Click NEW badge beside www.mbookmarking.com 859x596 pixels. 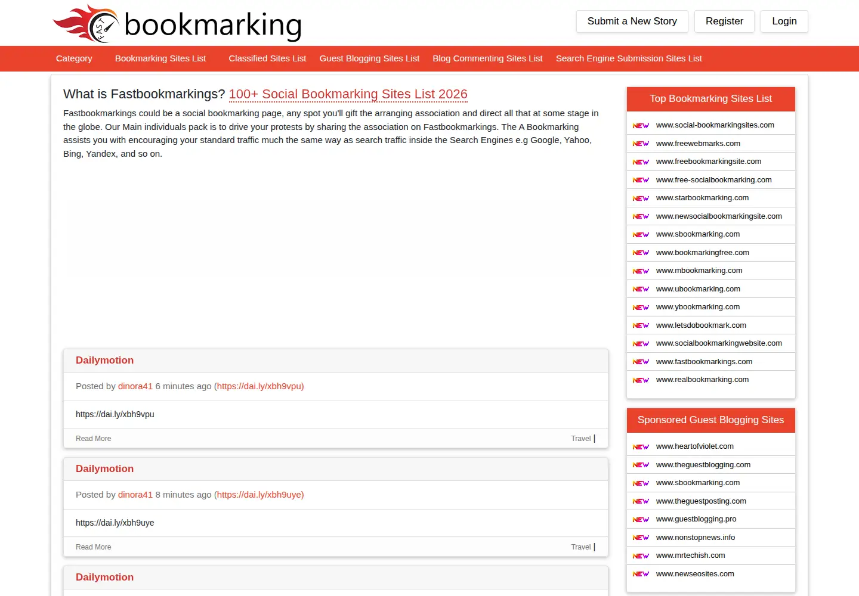click(641, 271)
